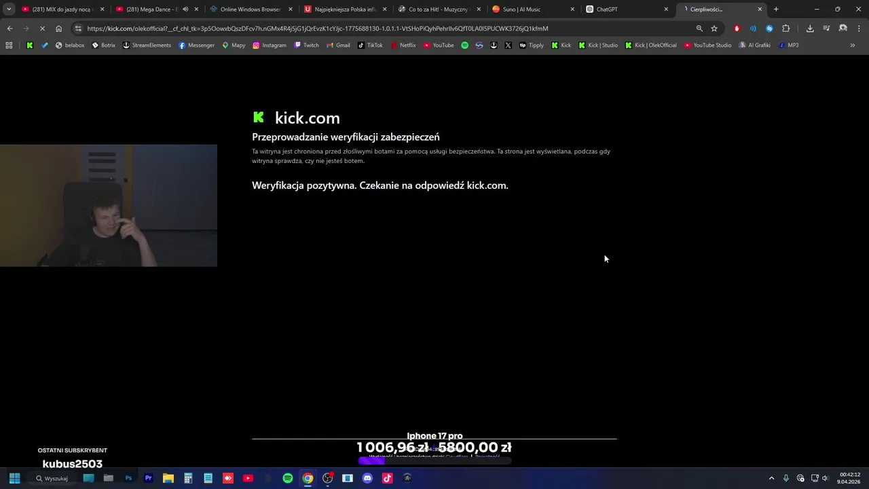Open the Gmail bookmark
Viewport: 869px width, 489px height.
[x=338, y=46]
